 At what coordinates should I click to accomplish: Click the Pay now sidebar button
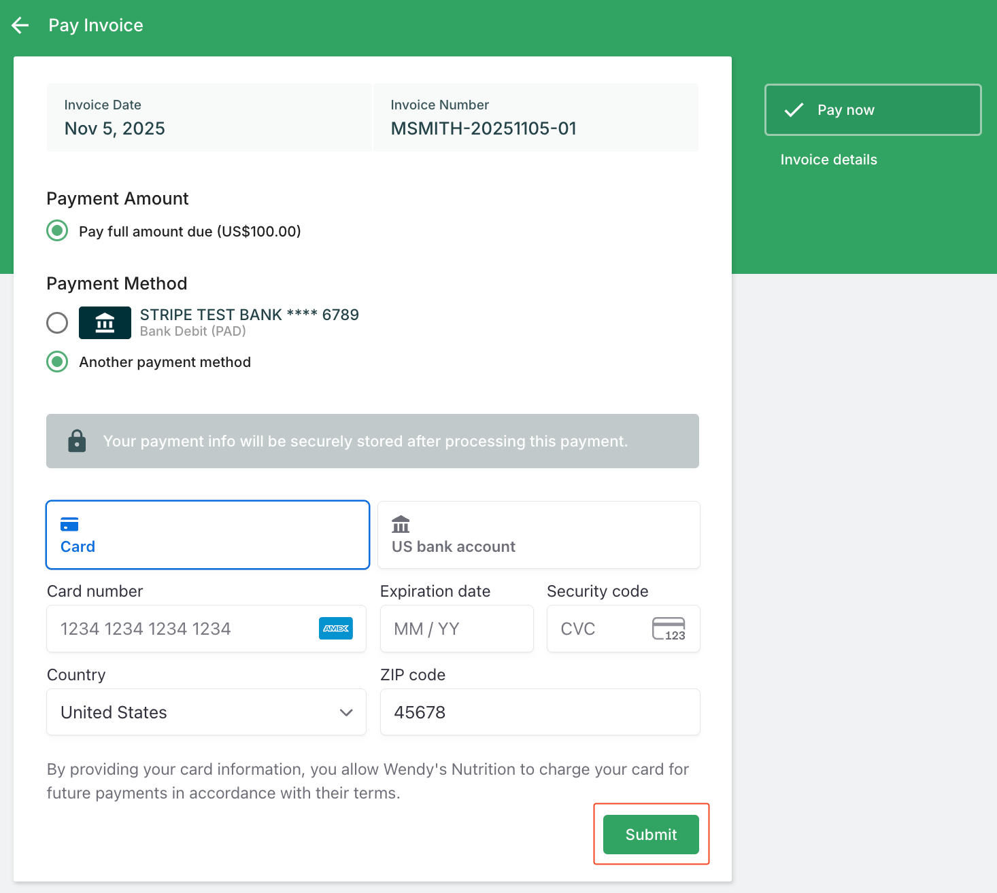[x=873, y=110]
